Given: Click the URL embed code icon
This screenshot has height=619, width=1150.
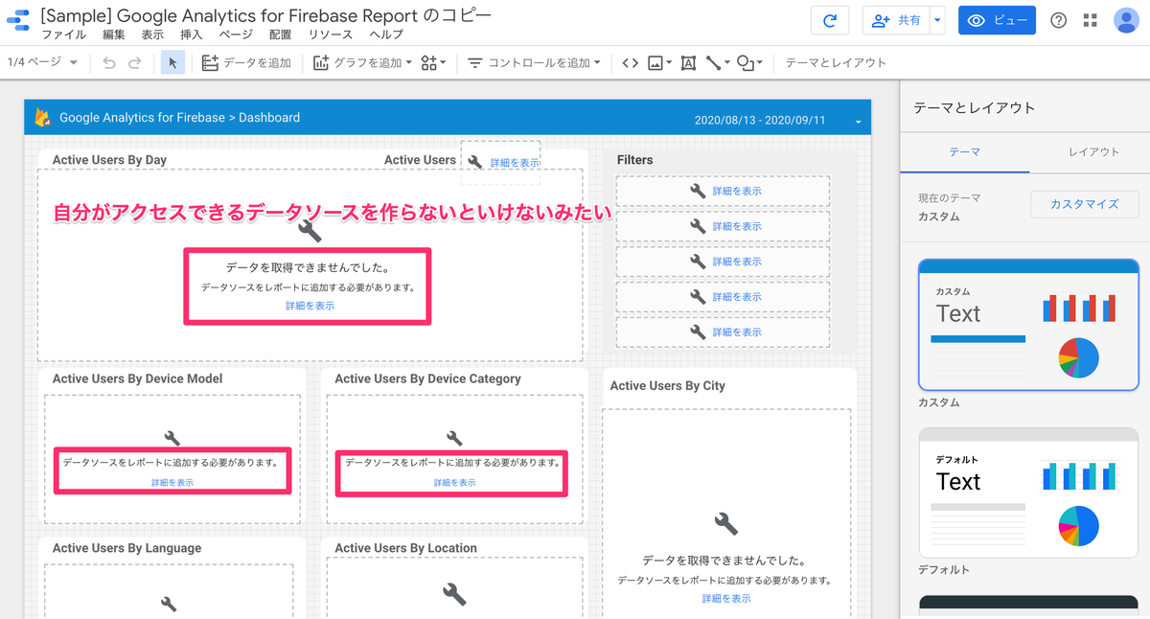Looking at the screenshot, I should (630, 63).
